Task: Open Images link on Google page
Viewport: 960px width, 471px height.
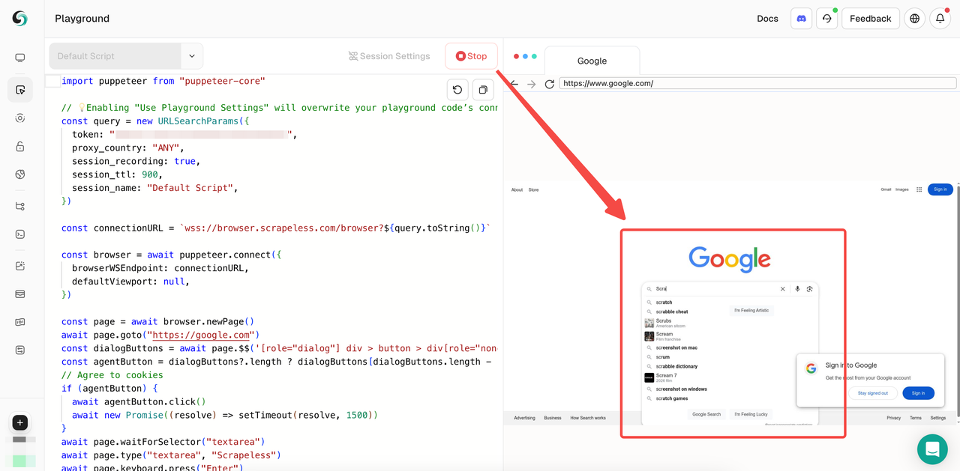Action: [x=901, y=189]
